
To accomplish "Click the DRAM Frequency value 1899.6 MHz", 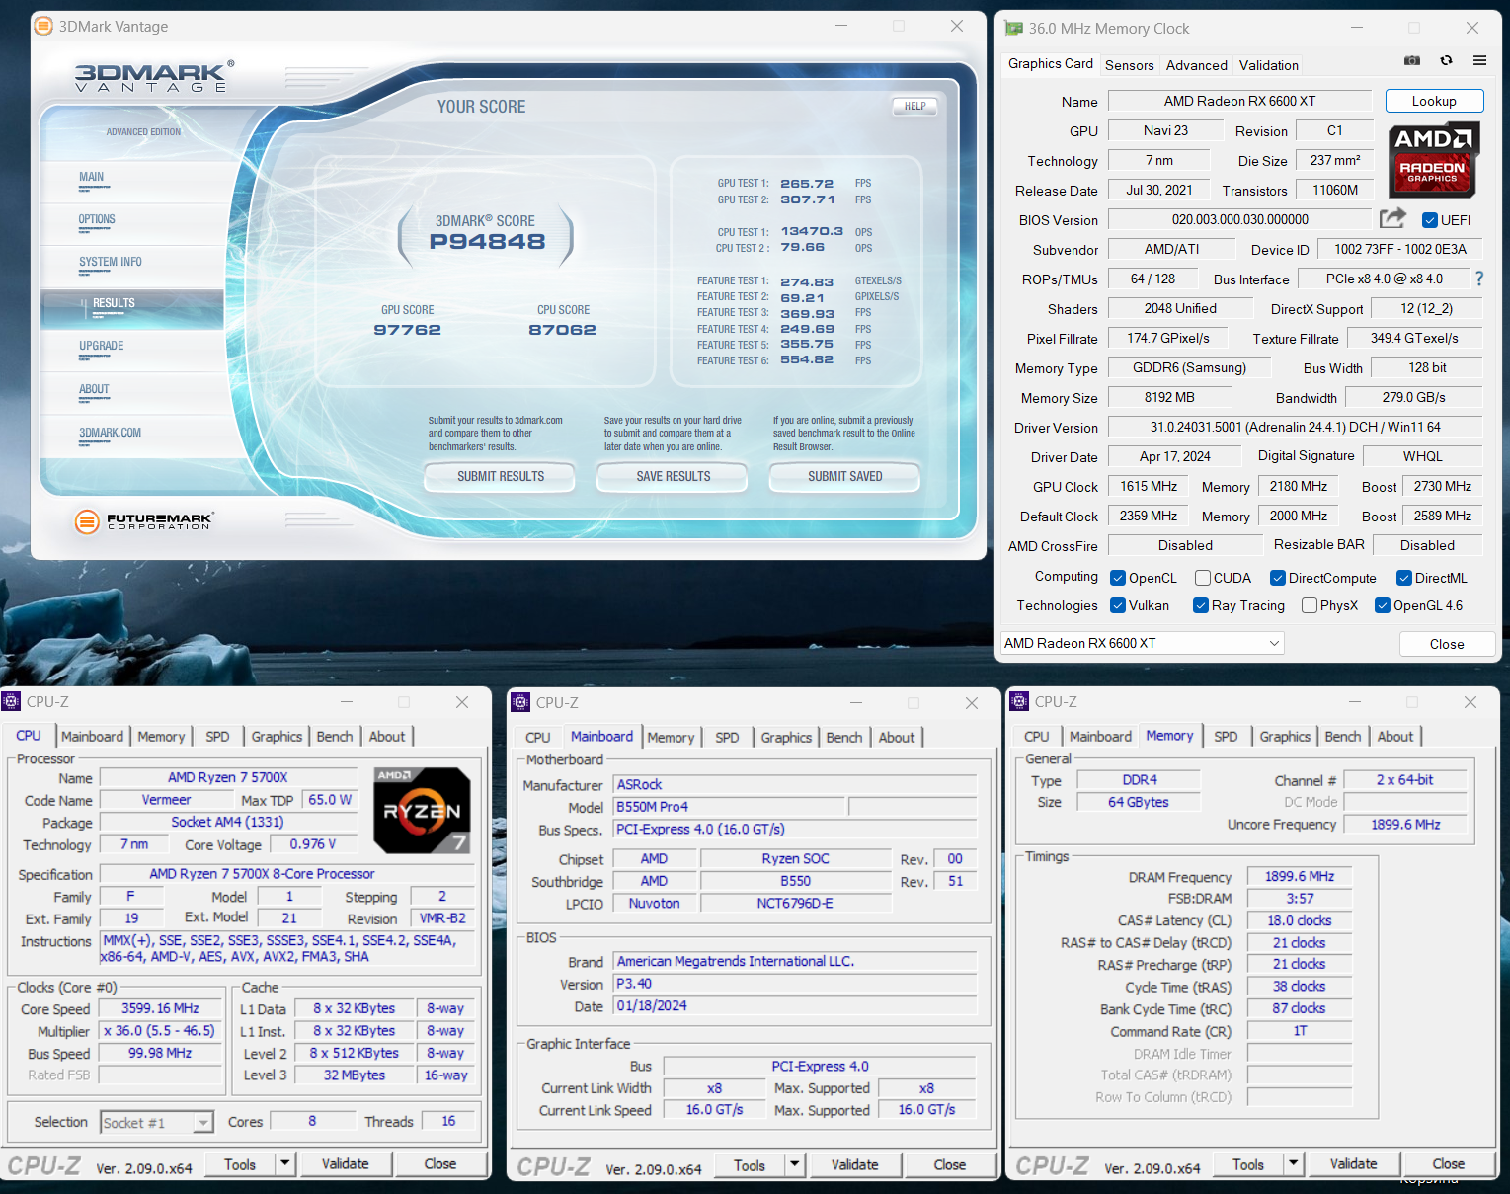I will point(1299,876).
